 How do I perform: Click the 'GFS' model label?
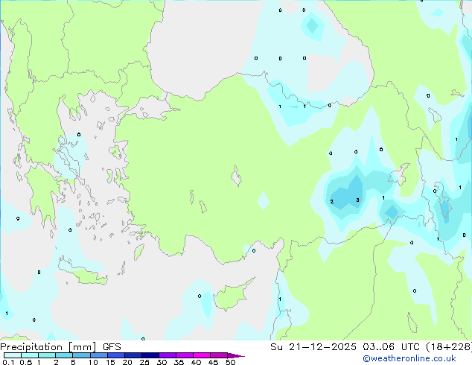tap(112, 347)
